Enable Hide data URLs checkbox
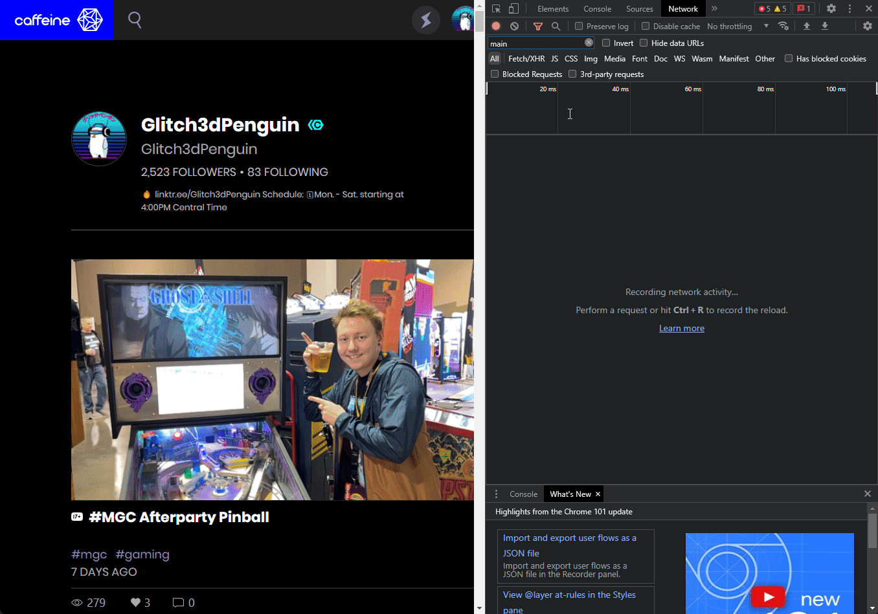Image resolution: width=878 pixels, height=614 pixels. click(x=644, y=43)
